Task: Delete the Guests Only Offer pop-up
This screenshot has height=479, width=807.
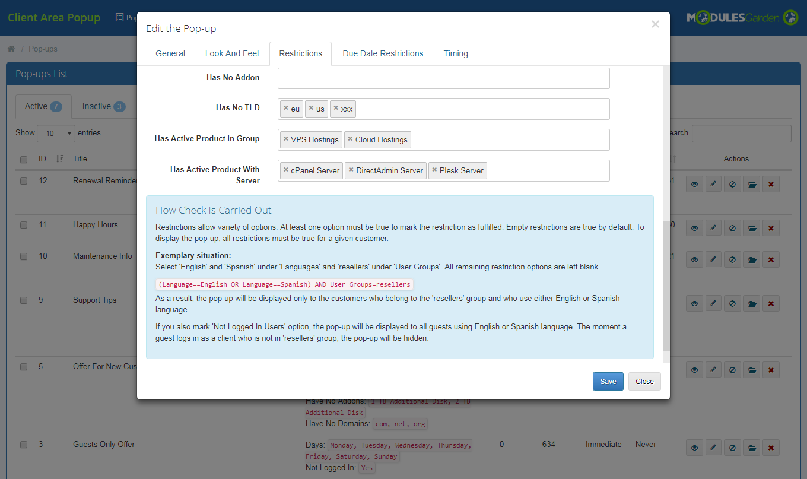Action: [x=771, y=448]
